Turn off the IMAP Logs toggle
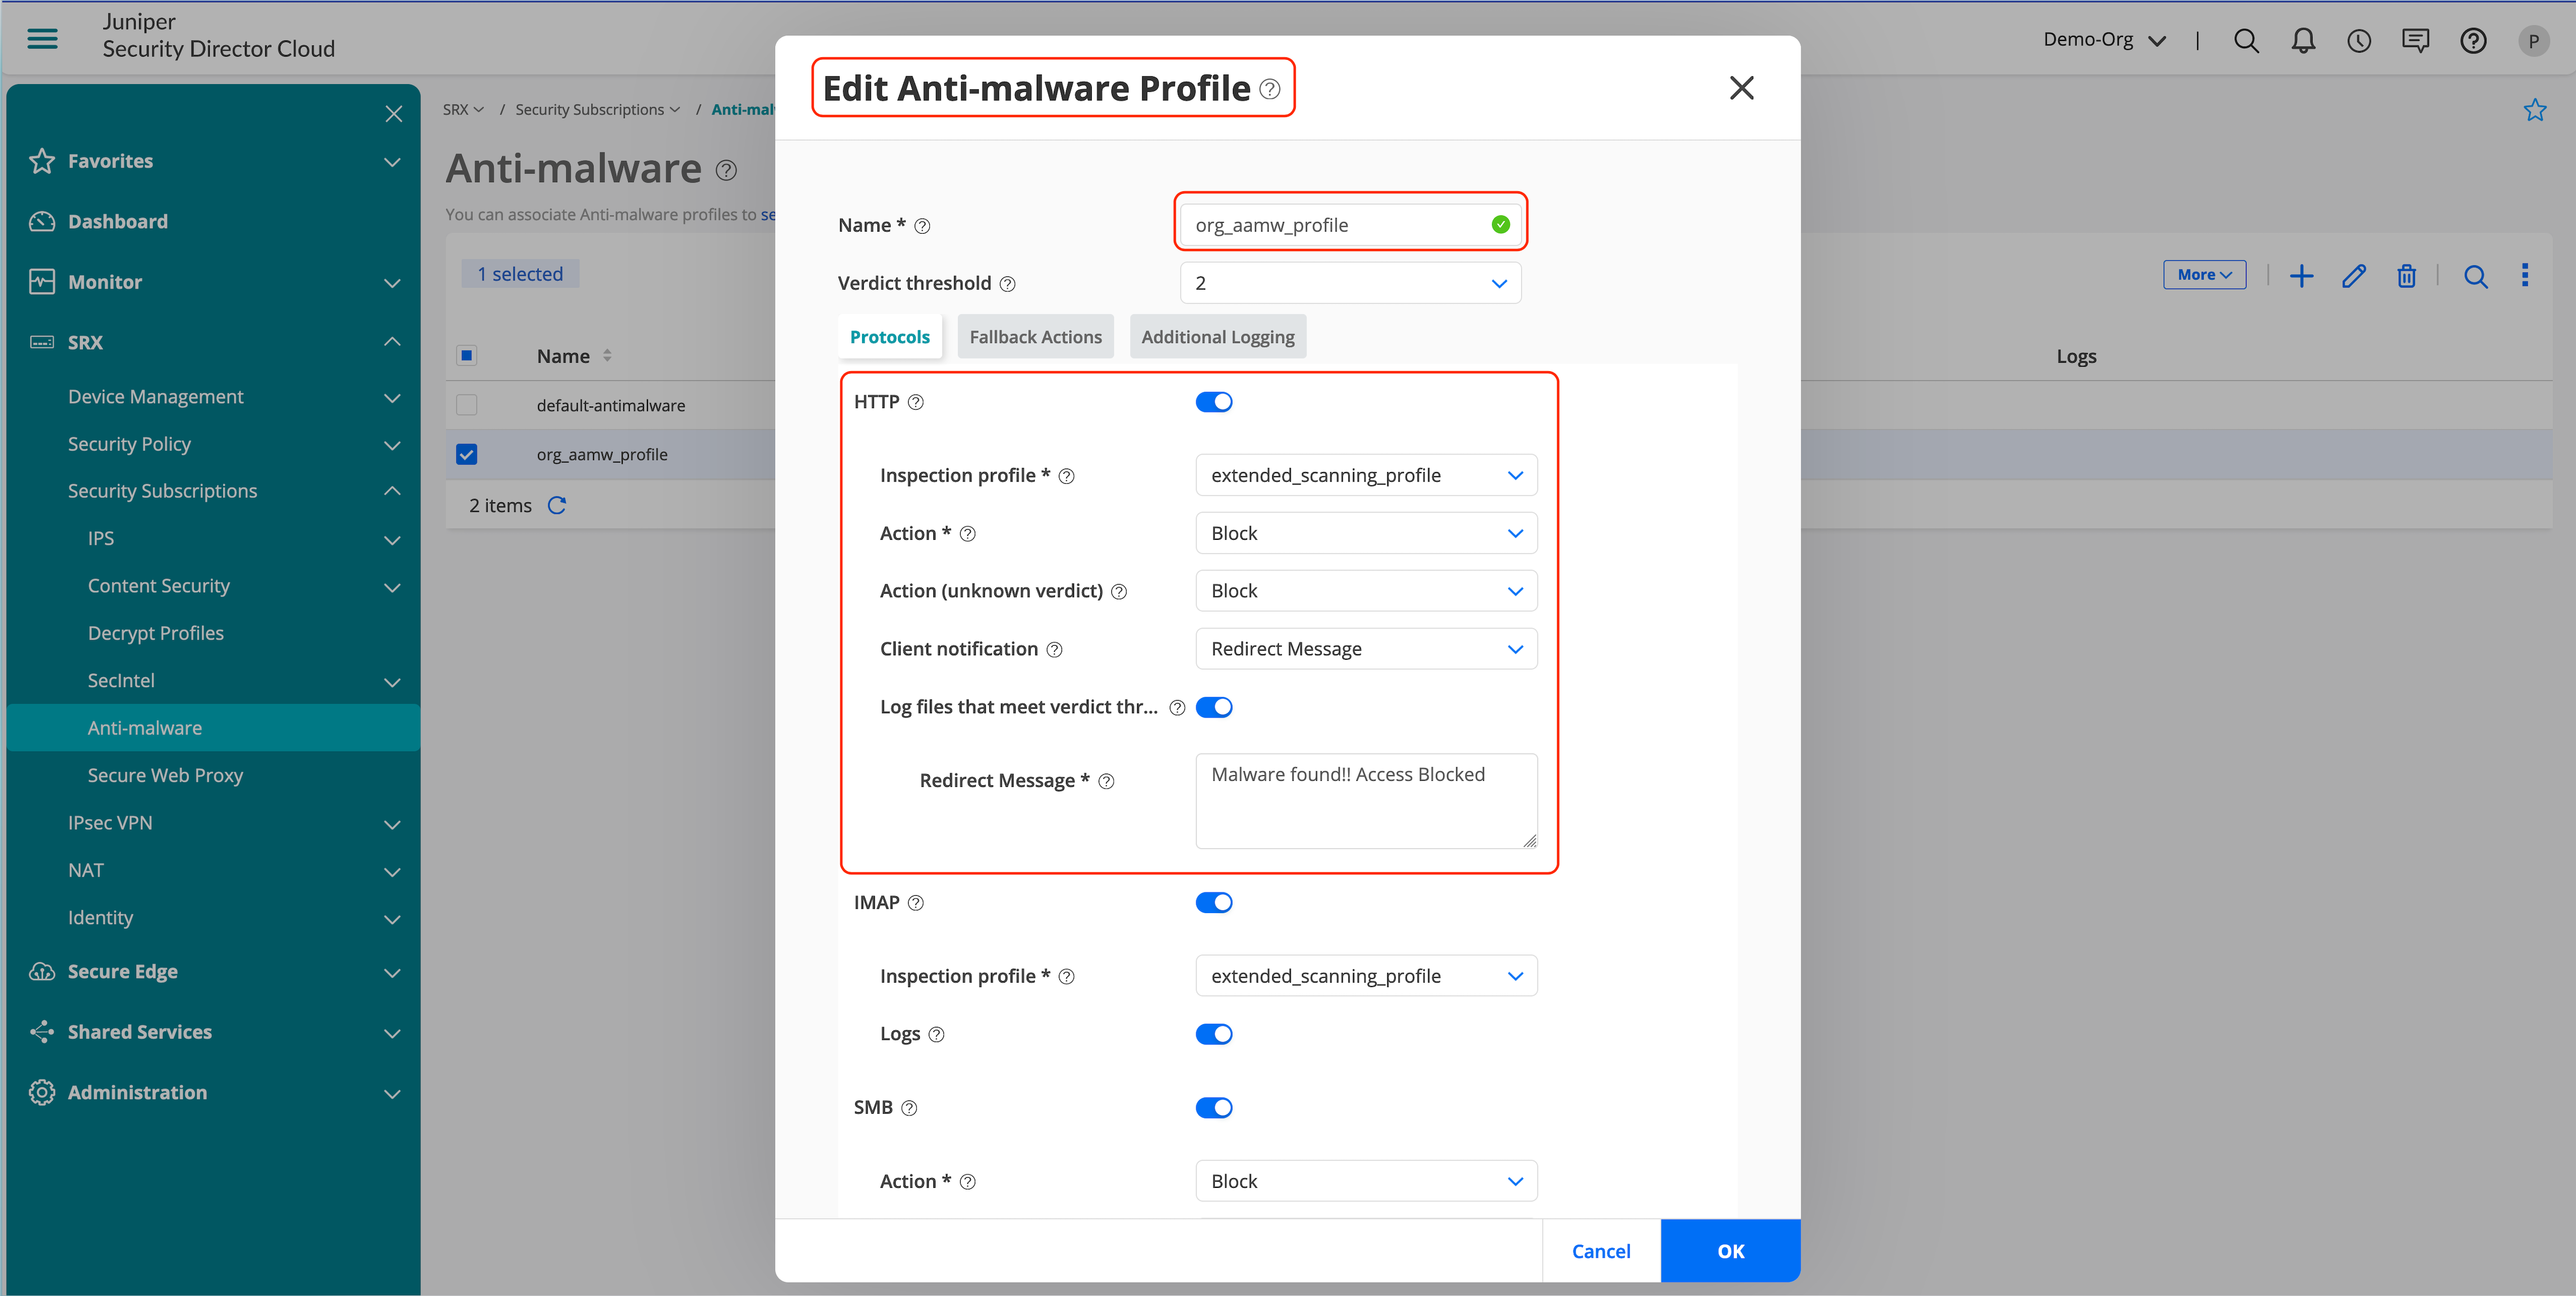The image size is (2576, 1296). coord(1214,1034)
